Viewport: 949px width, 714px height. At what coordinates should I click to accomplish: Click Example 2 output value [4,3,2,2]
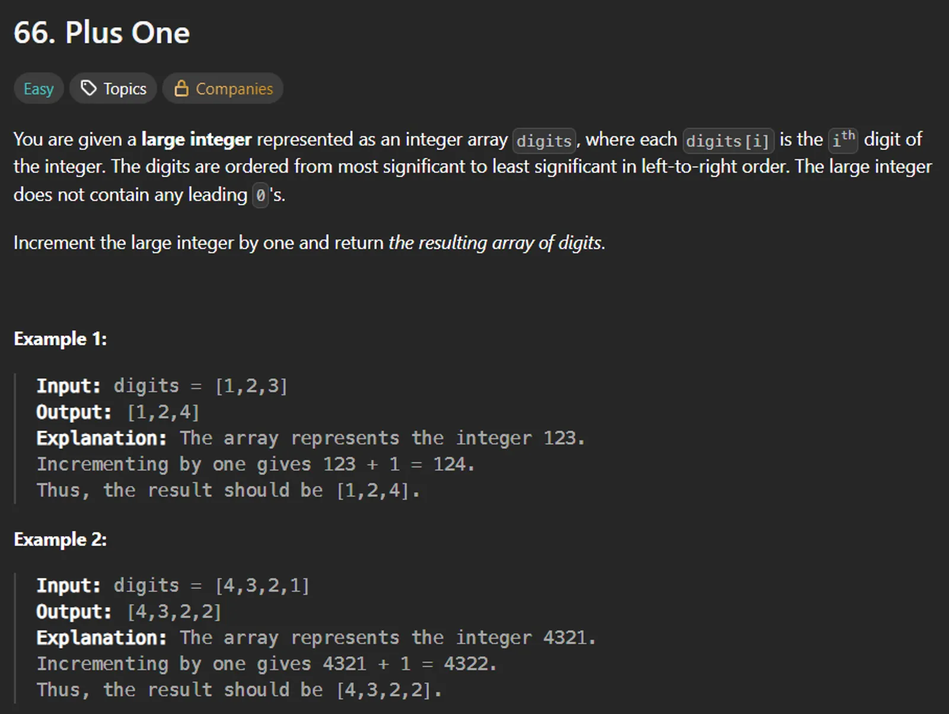(x=174, y=612)
